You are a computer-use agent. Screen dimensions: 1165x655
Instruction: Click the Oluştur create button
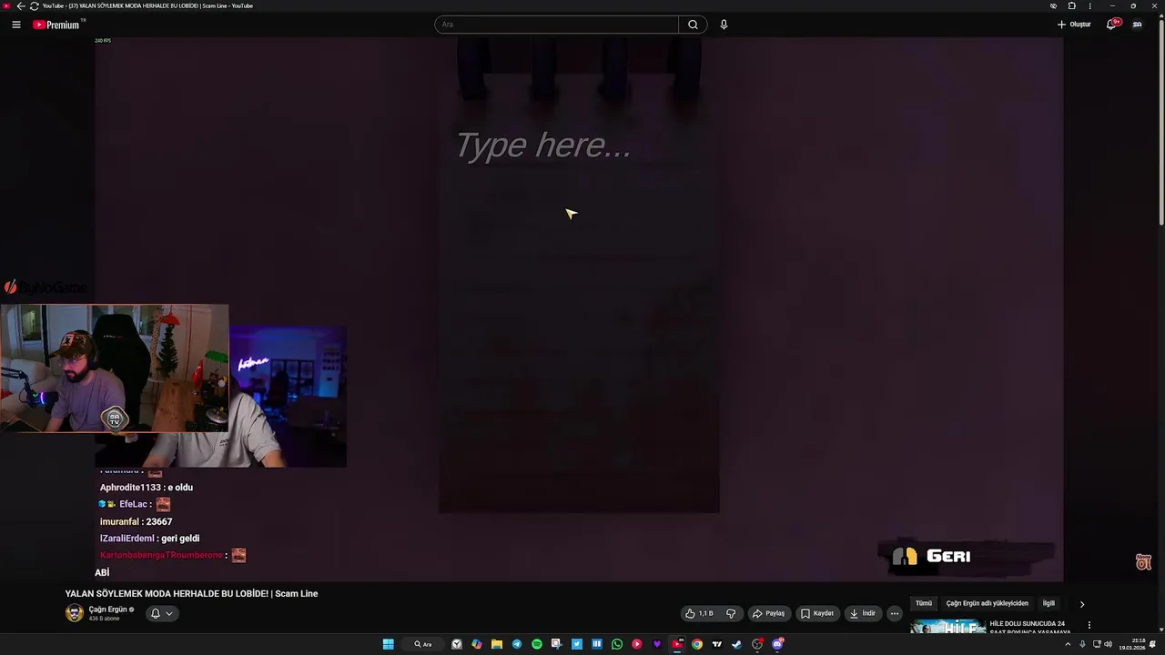tap(1074, 25)
